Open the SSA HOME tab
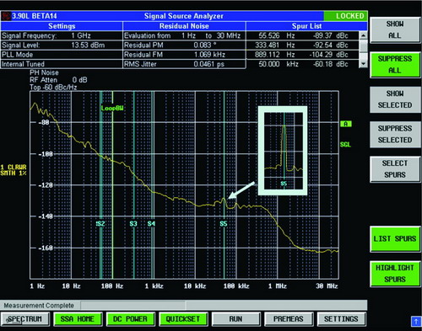This screenshot has width=422, height=331. pos(78,319)
